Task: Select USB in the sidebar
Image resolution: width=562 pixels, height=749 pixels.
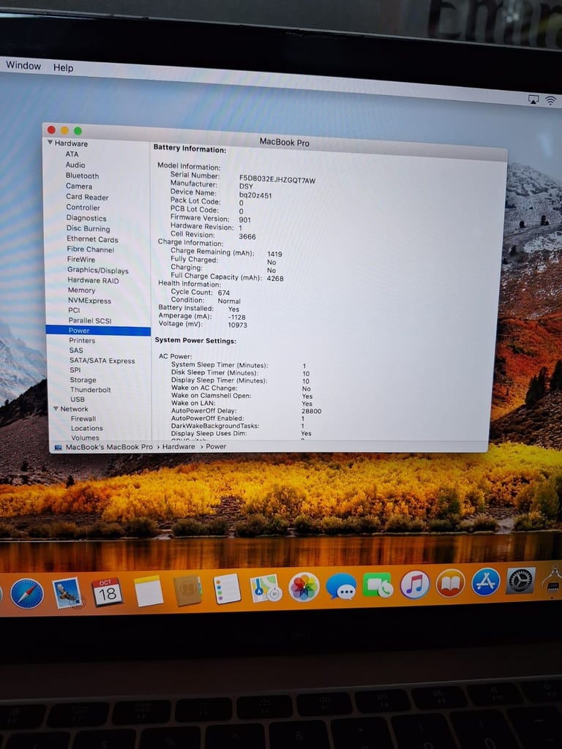Action: click(x=78, y=399)
